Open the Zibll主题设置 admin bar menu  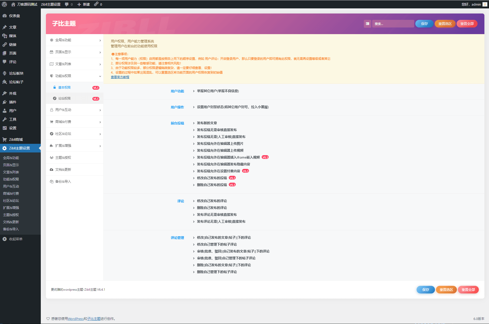click(x=50, y=4)
